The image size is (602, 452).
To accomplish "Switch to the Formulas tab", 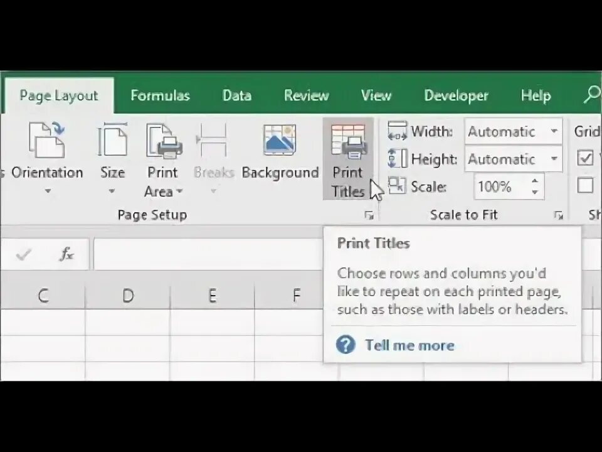I will point(160,95).
